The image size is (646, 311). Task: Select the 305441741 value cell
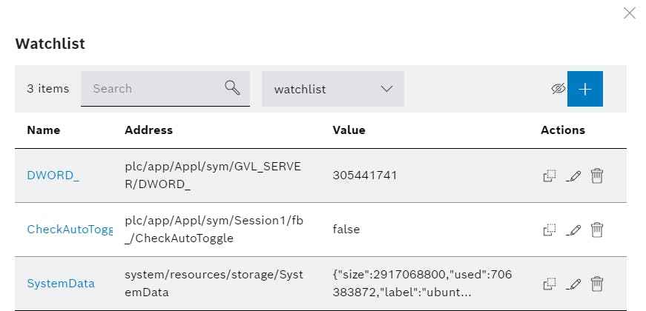(x=365, y=175)
